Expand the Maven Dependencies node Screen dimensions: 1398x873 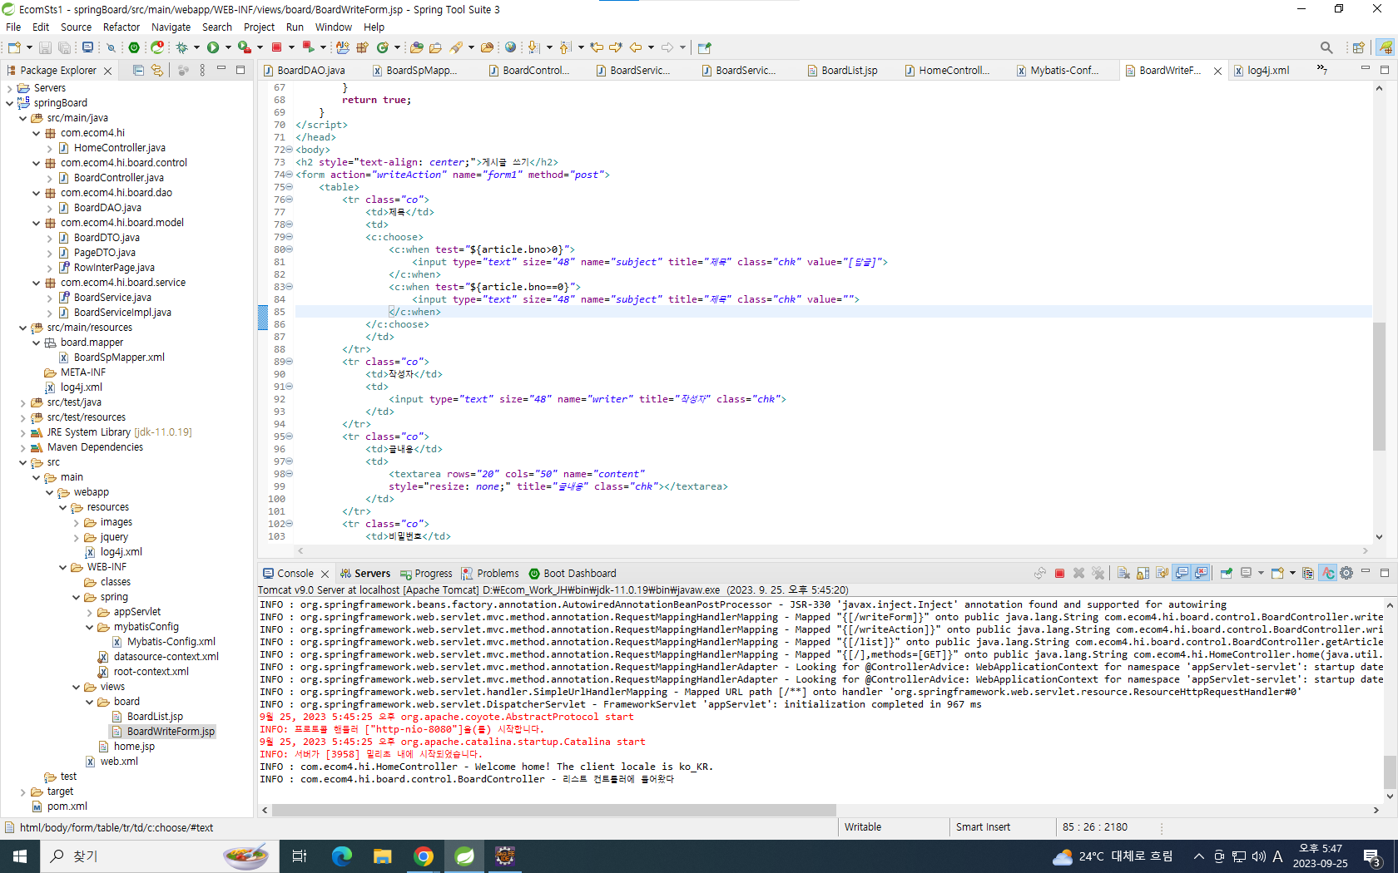coord(22,447)
